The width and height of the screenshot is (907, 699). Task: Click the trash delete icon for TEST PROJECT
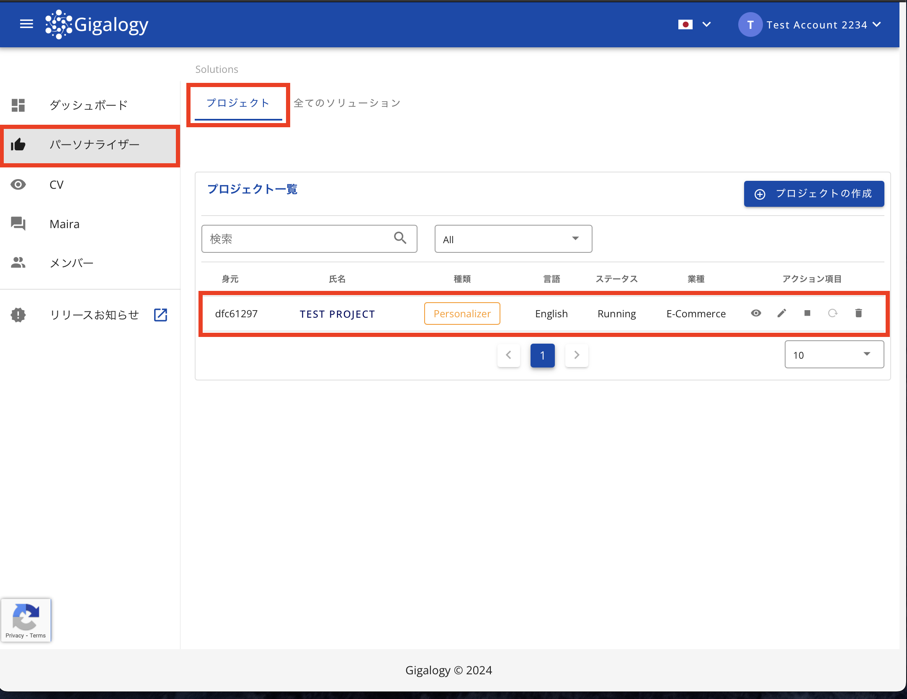click(858, 313)
